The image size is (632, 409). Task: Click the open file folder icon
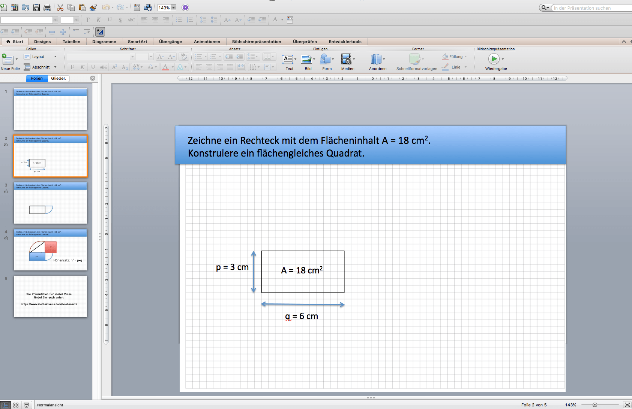tap(26, 7)
